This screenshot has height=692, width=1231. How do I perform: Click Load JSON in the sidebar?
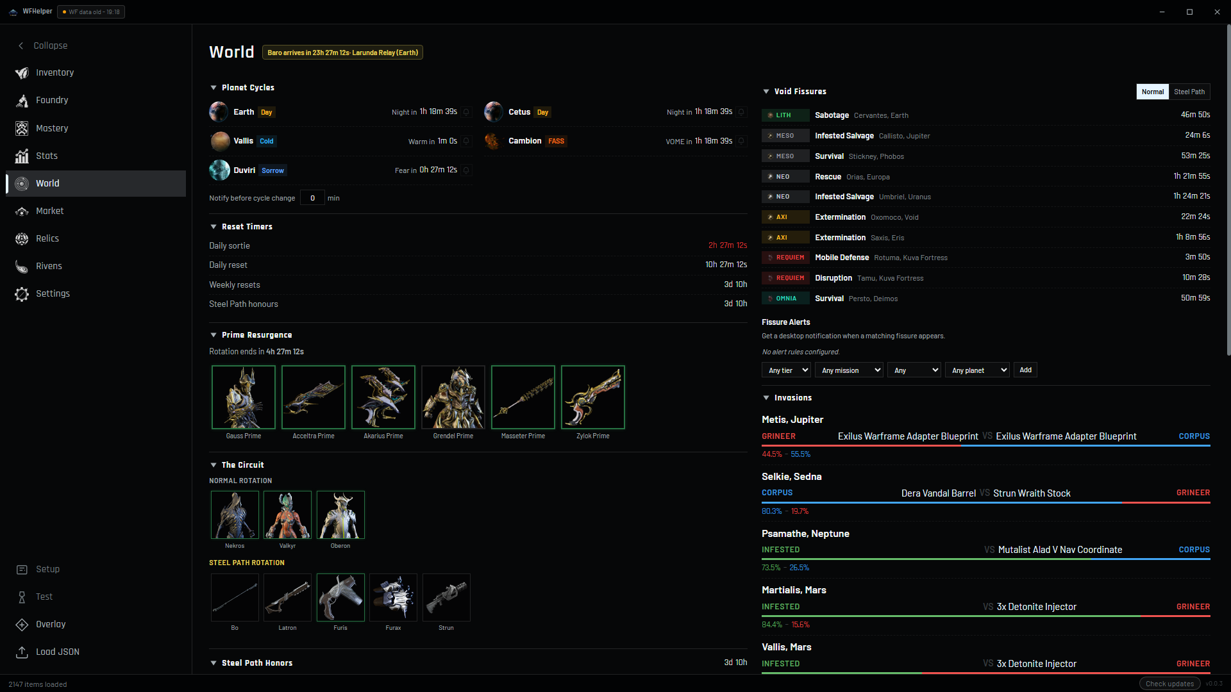point(96,652)
